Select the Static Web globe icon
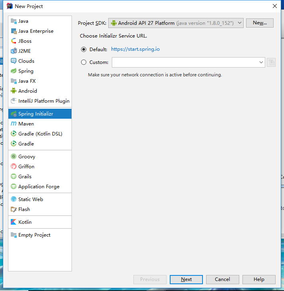This screenshot has height=291, width=284. coord(14,199)
